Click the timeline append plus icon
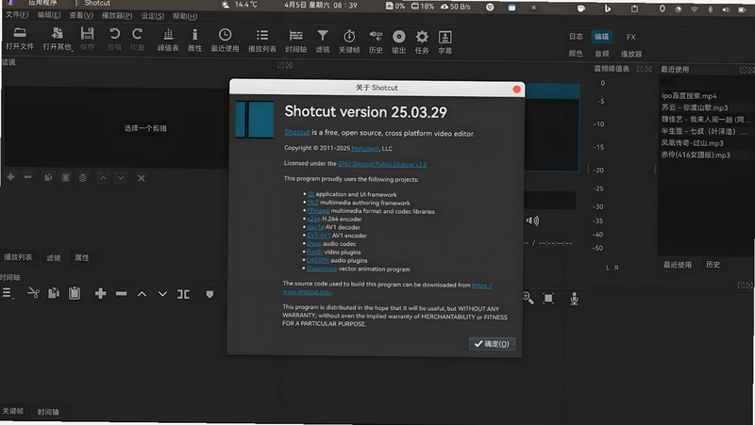Screen dimensions: 755x425 click(100, 293)
